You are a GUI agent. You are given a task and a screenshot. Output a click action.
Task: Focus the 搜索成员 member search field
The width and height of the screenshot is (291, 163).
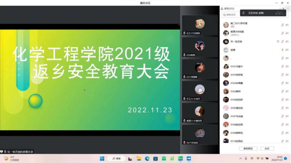(x=231, y=15)
